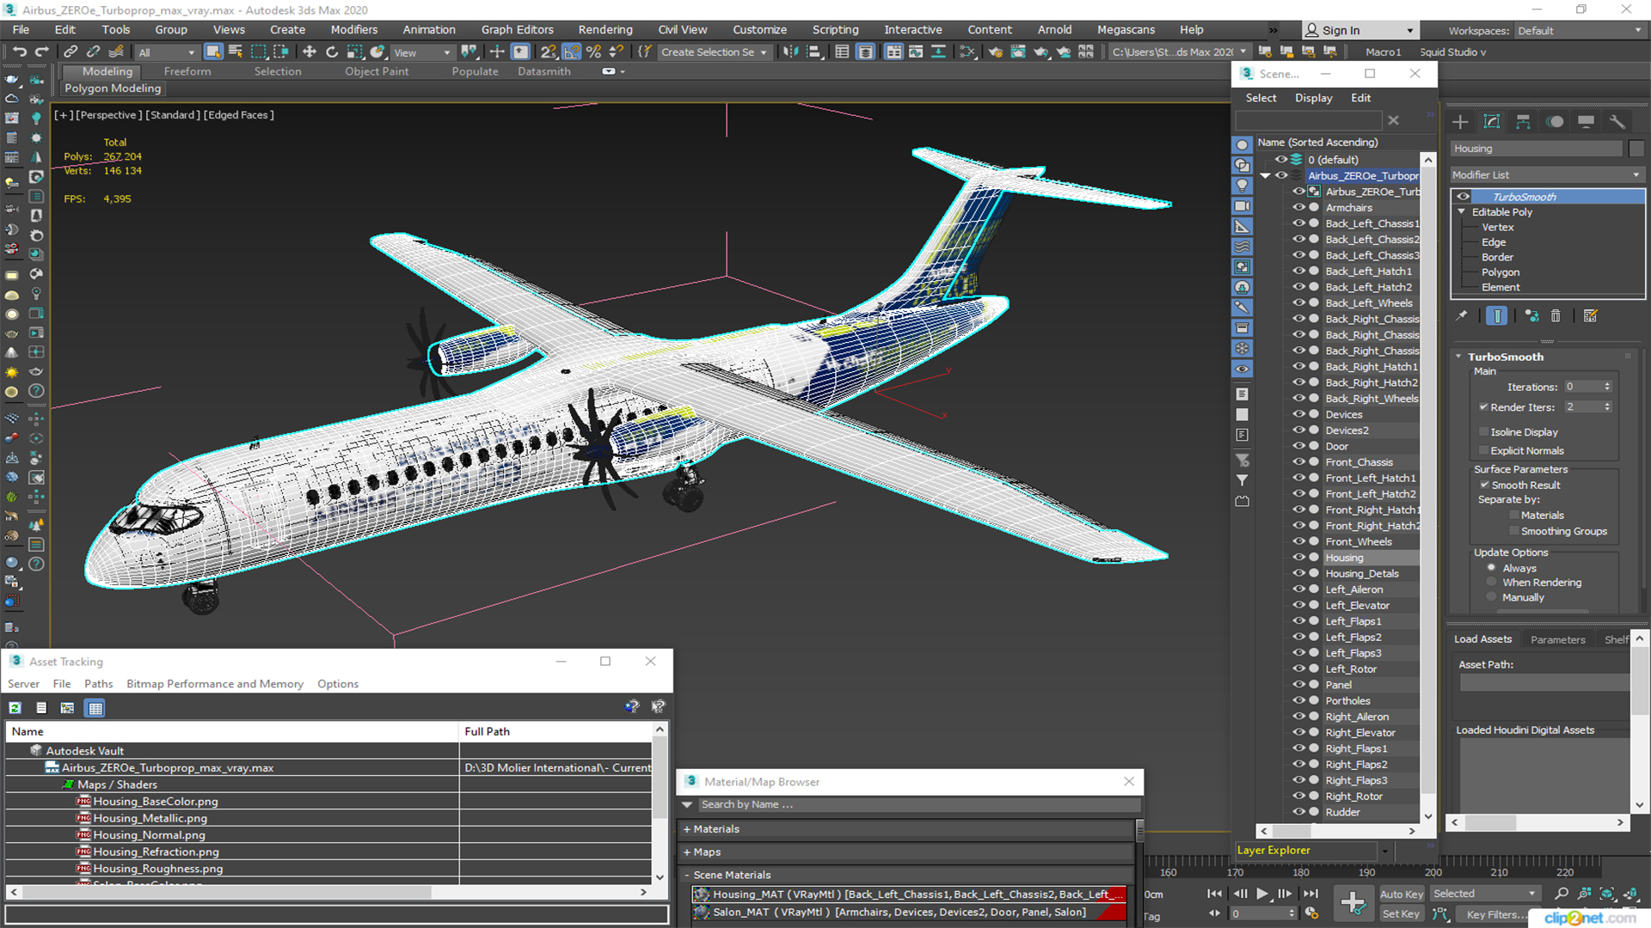Toggle Percent Snap in main toolbar
Viewport: 1651px width, 928px height.
click(x=593, y=52)
